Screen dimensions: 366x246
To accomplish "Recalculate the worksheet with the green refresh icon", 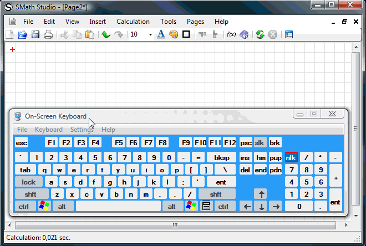I will point(260,34).
